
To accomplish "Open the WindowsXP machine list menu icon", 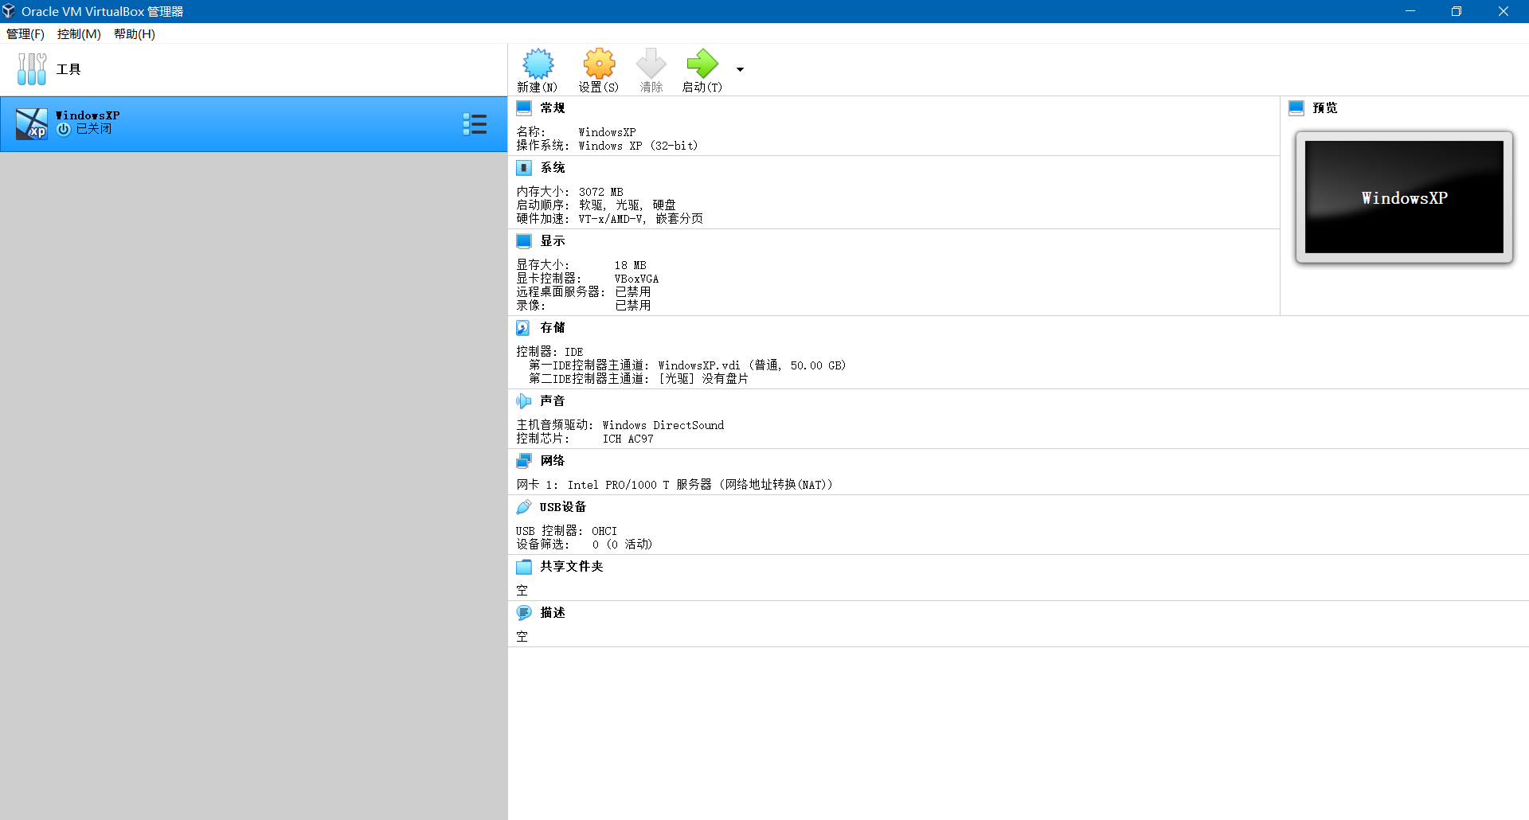I will (475, 124).
